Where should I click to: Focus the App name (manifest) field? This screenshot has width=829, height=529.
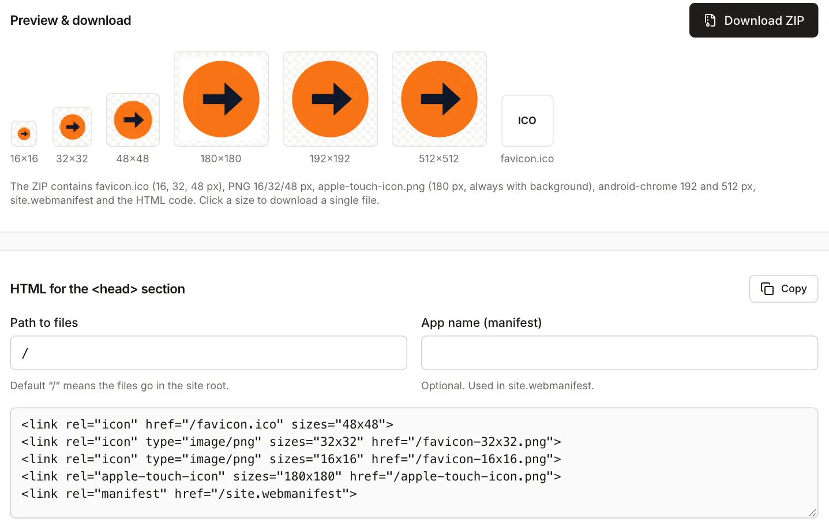620,353
